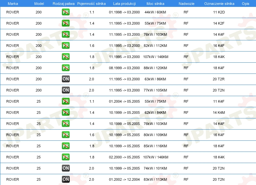Click the power value 74kW / 101KM

point(155,168)
